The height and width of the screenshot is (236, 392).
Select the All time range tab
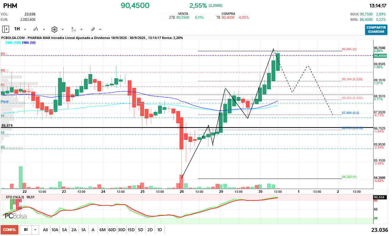[45, 230]
